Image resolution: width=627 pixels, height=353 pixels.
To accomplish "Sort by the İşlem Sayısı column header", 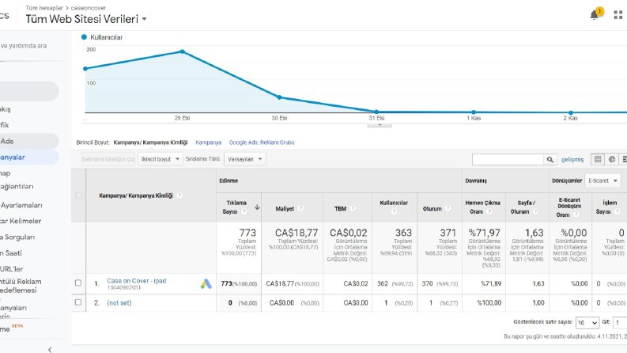I will 610,207.
